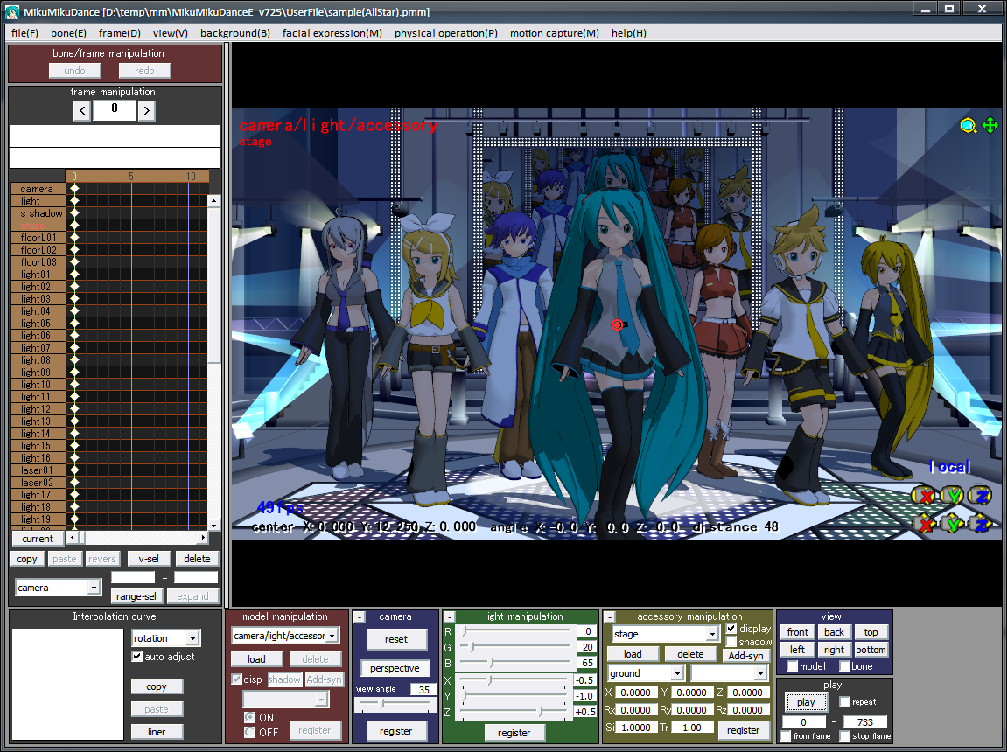This screenshot has width=1007, height=752.
Task: Go to the previous frame with left arrow
Action: (x=82, y=110)
